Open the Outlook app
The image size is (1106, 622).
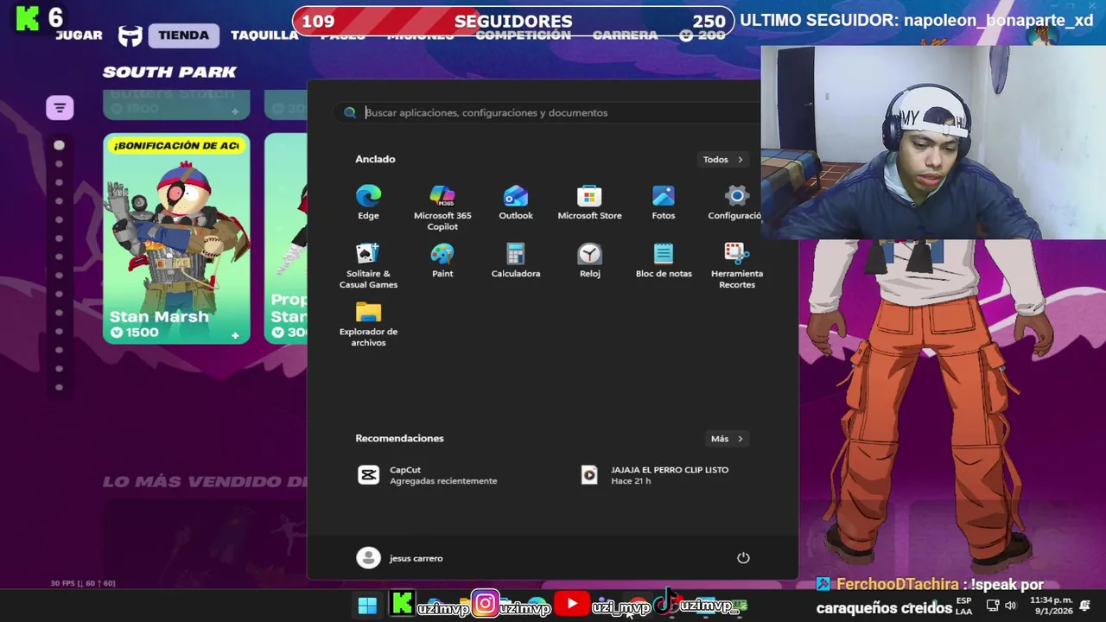click(516, 203)
